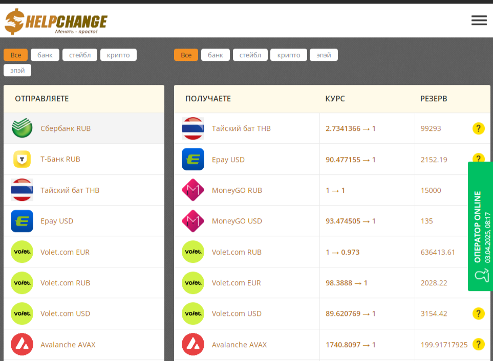This screenshot has width=493, height=361.
Task: Click Thai flag icon in send list
Action: 22,190
